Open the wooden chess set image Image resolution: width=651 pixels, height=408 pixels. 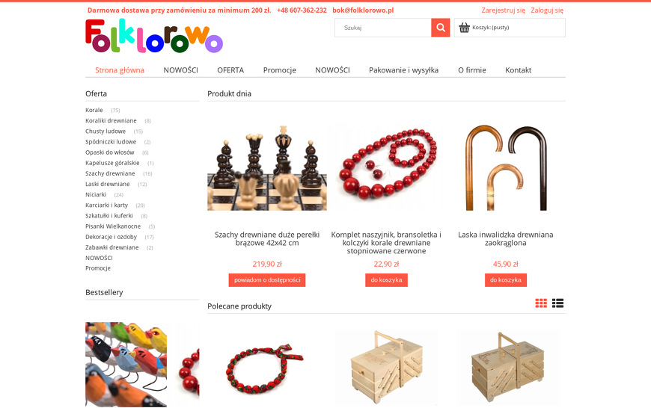(267, 167)
